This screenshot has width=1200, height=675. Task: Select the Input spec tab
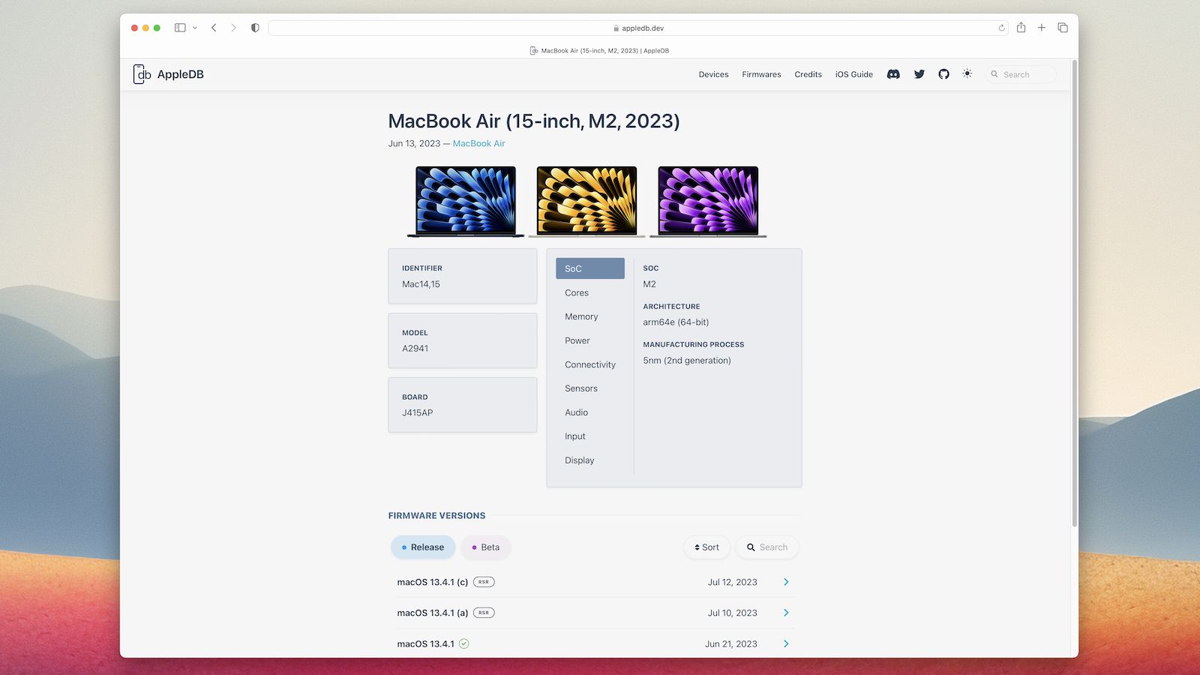tap(590, 436)
